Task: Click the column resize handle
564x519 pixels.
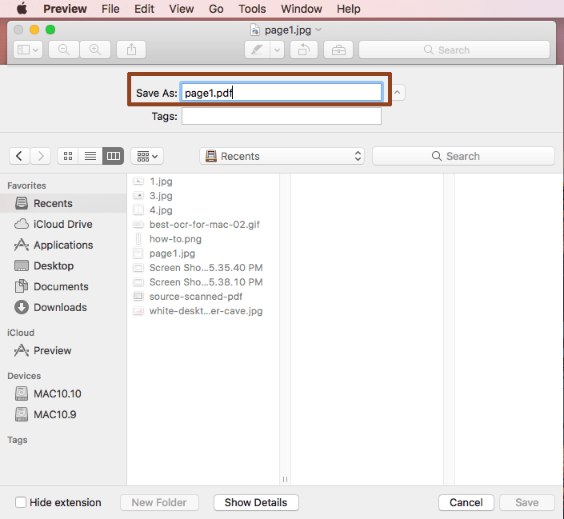Action: (285, 479)
